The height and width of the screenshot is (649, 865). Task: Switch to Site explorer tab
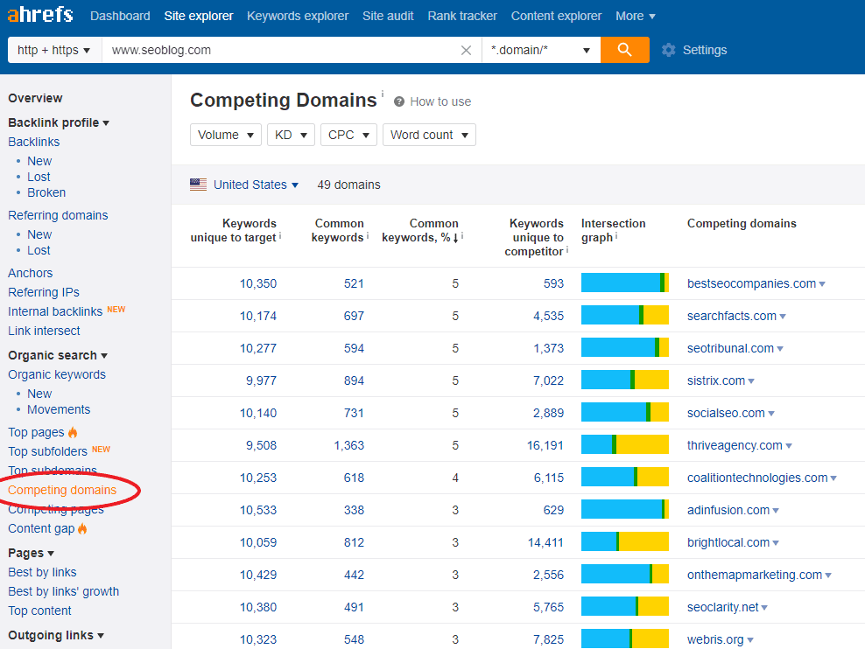point(199,16)
